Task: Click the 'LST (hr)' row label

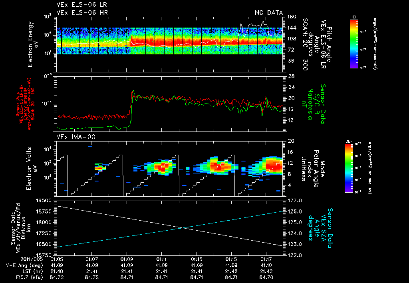Action: click(x=32, y=271)
